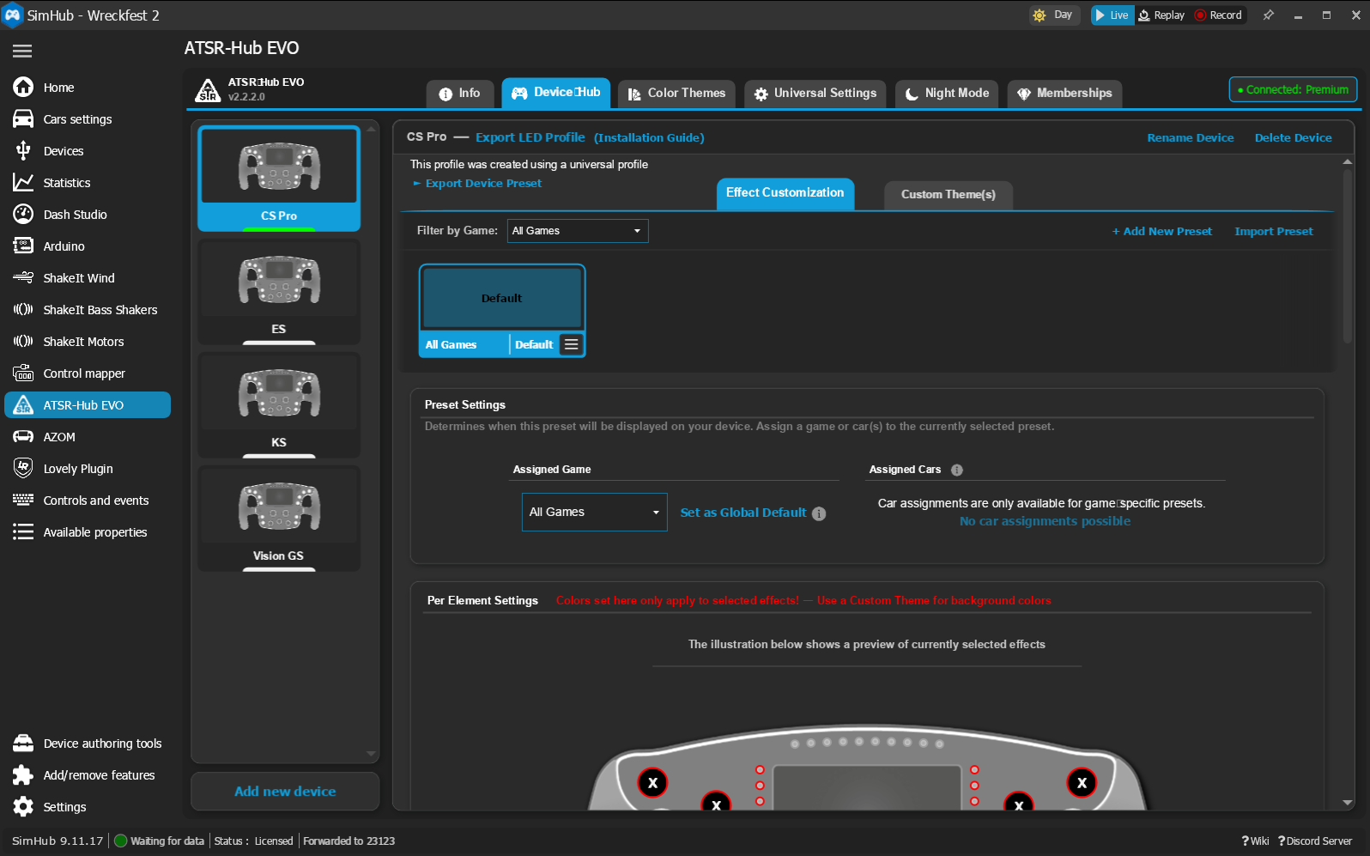This screenshot has width=1370, height=856.
Task: Switch to Effect Customization tab
Action: point(785,193)
